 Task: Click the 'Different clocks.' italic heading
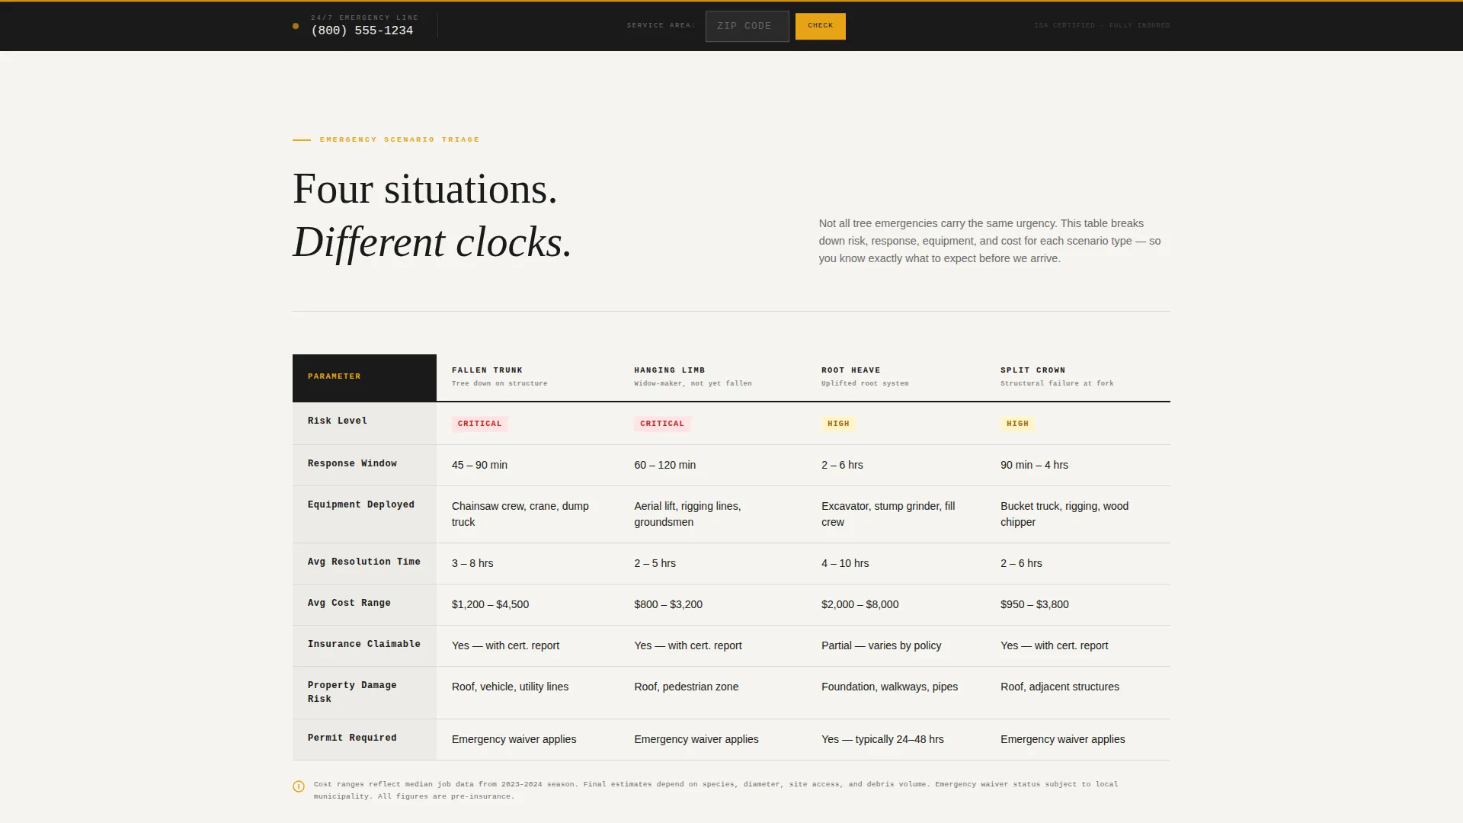(x=432, y=242)
